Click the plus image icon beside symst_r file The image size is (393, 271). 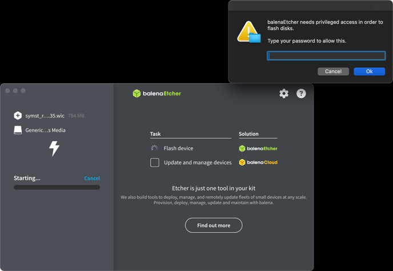[x=18, y=116]
